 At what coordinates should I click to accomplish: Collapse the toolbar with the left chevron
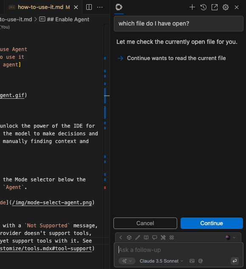click(121, 238)
